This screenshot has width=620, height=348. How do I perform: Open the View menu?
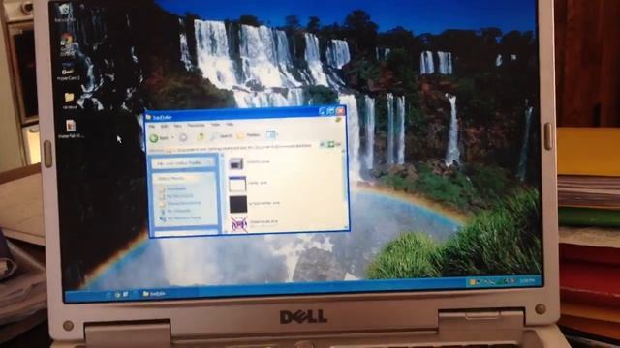pyautogui.click(x=178, y=126)
